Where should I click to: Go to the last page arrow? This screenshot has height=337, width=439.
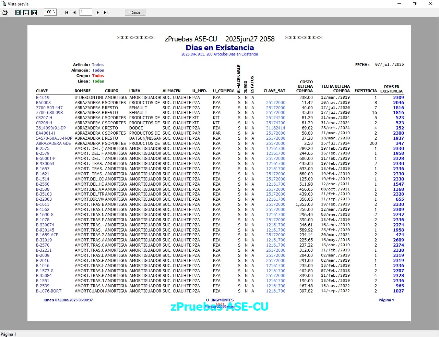[x=106, y=12]
